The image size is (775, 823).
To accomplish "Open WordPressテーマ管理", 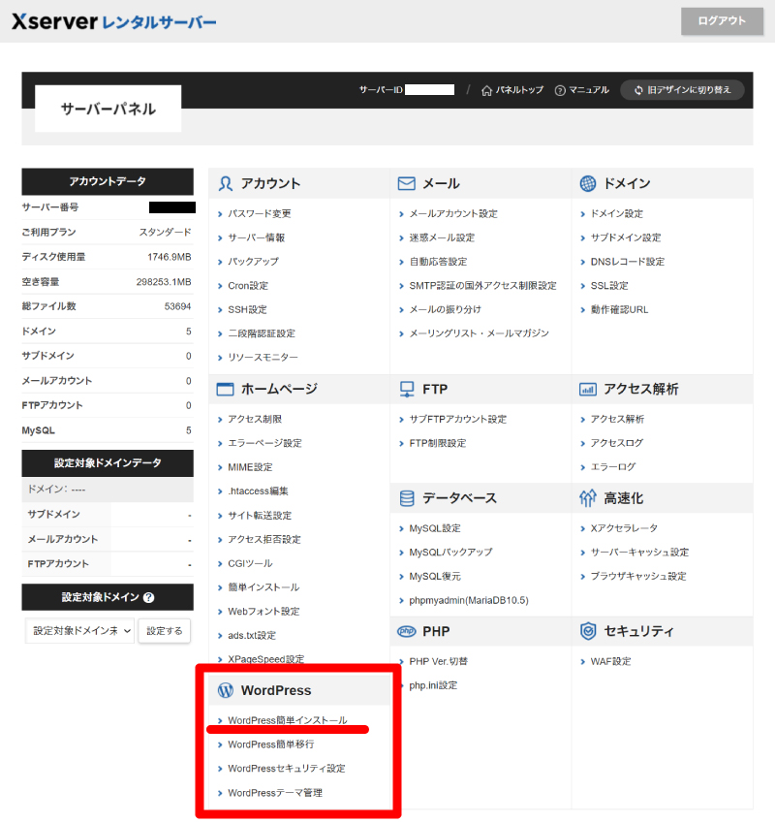I will [x=275, y=793].
